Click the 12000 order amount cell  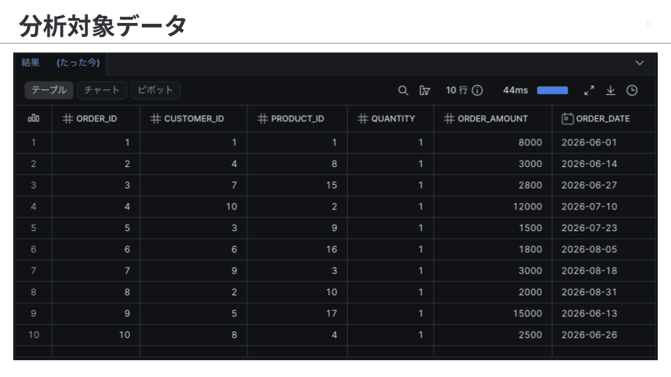pos(527,207)
